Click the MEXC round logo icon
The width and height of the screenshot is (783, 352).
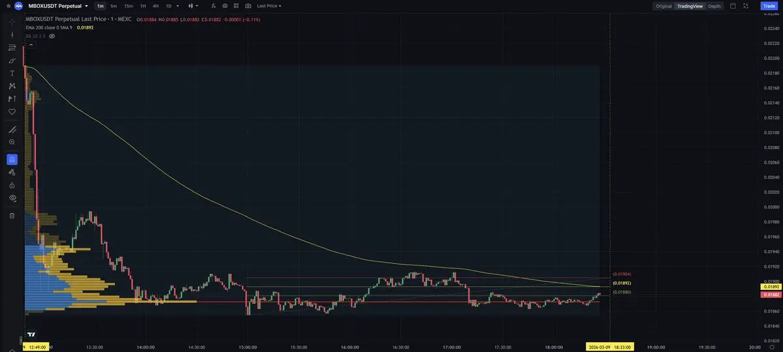click(x=19, y=6)
